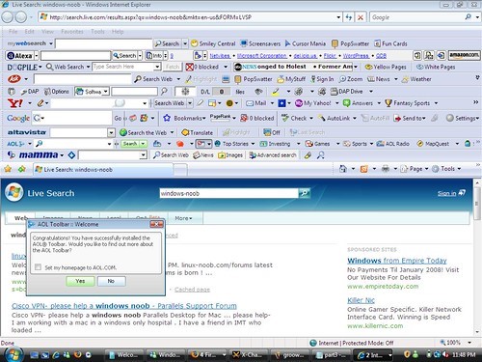The width and height of the screenshot is (482, 362).
Task: Expand the More dropdown in Live Search
Action: [x=183, y=218]
